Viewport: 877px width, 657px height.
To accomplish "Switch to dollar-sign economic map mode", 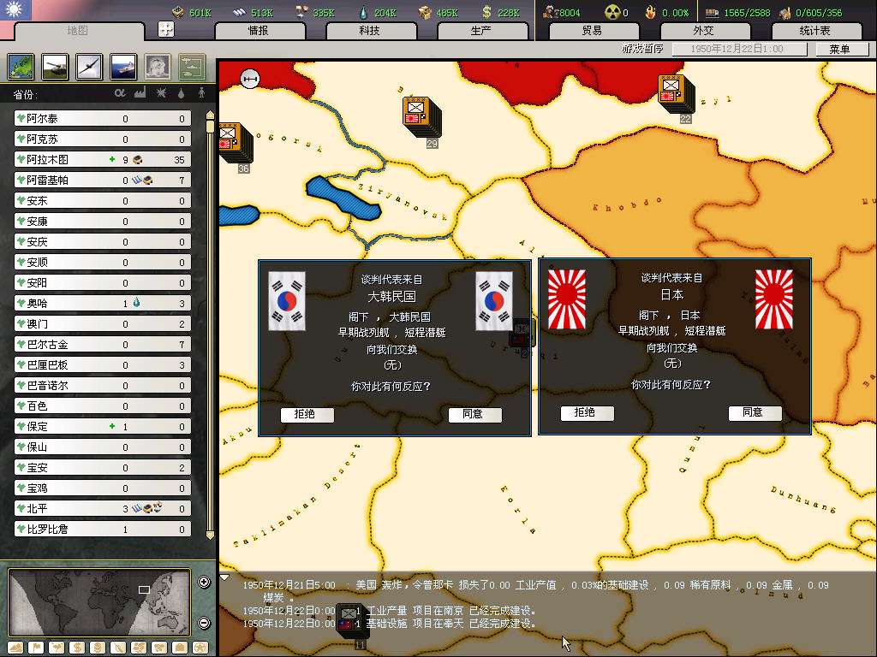I will [x=77, y=648].
